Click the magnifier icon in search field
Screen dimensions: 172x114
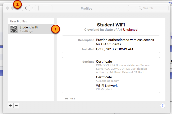(x=140, y=8)
